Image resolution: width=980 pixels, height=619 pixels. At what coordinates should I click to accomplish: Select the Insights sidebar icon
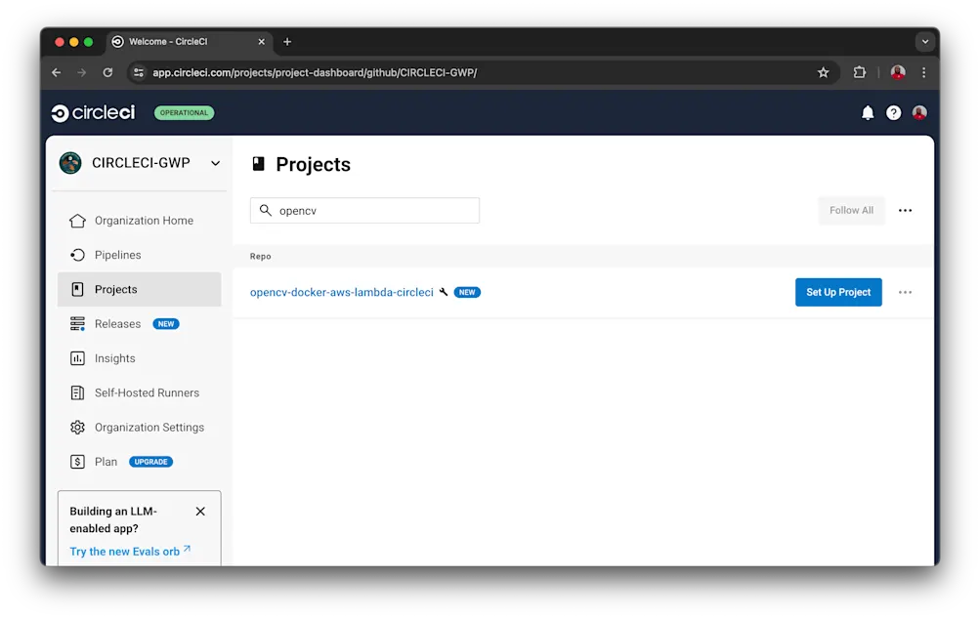(x=78, y=358)
